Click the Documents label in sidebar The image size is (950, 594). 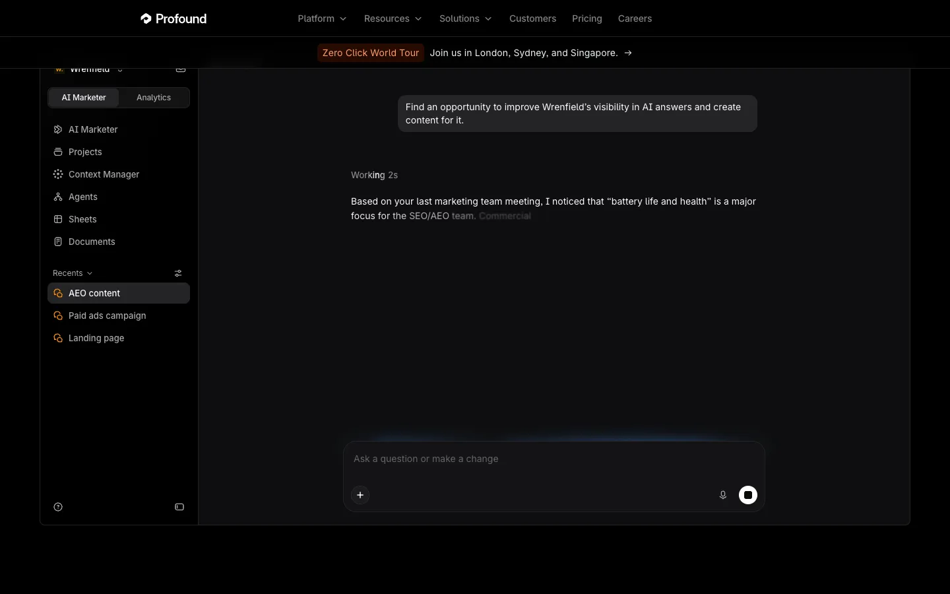pyautogui.click(x=92, y=242)
